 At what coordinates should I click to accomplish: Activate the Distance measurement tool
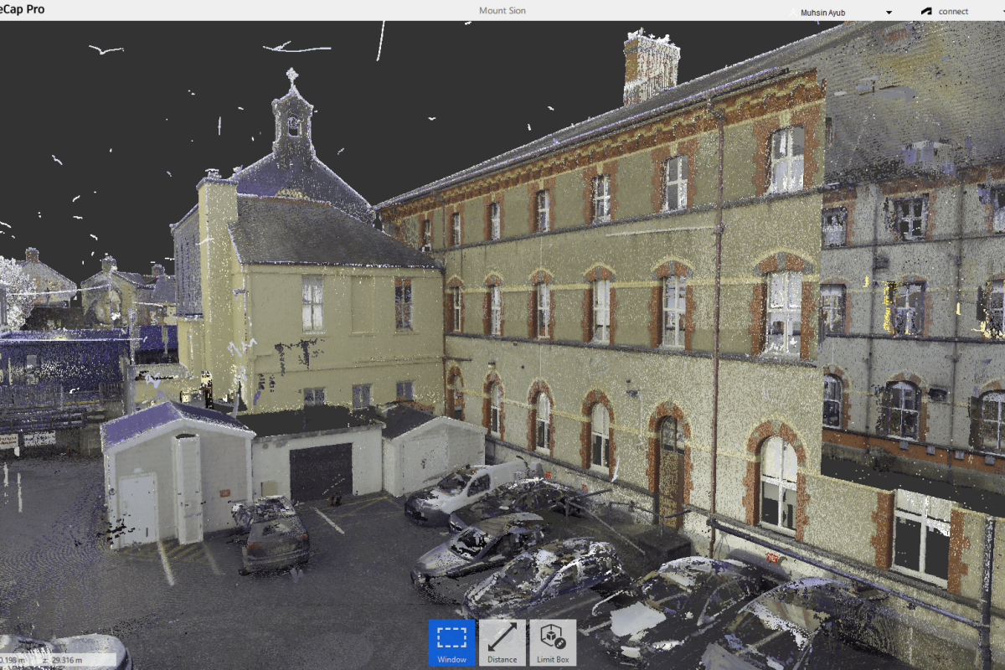coord(502,642)
